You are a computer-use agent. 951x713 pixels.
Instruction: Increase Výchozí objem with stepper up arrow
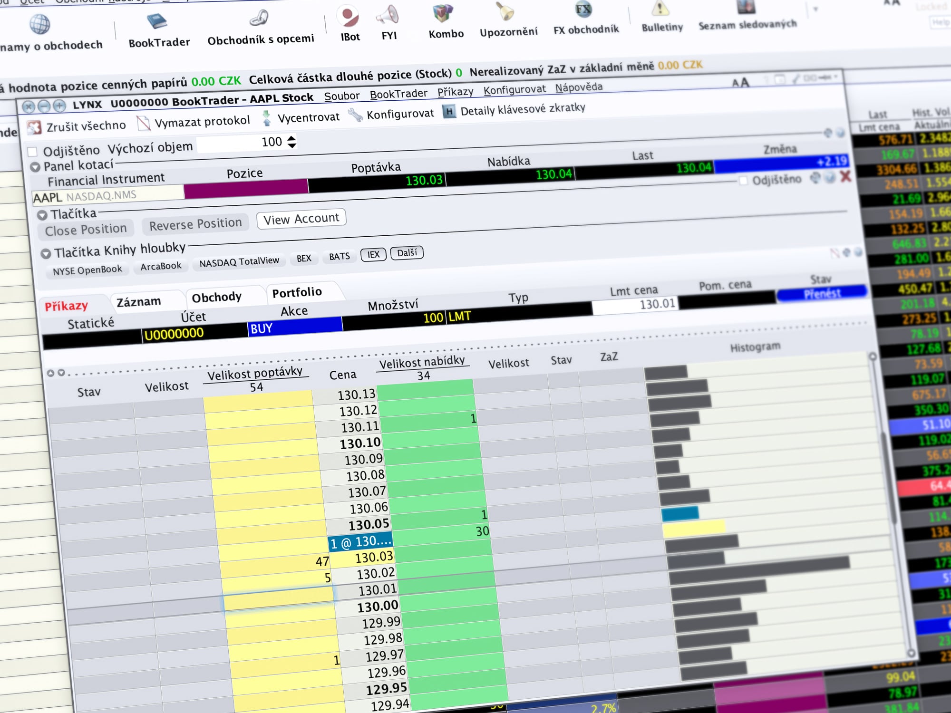(292, 138)
